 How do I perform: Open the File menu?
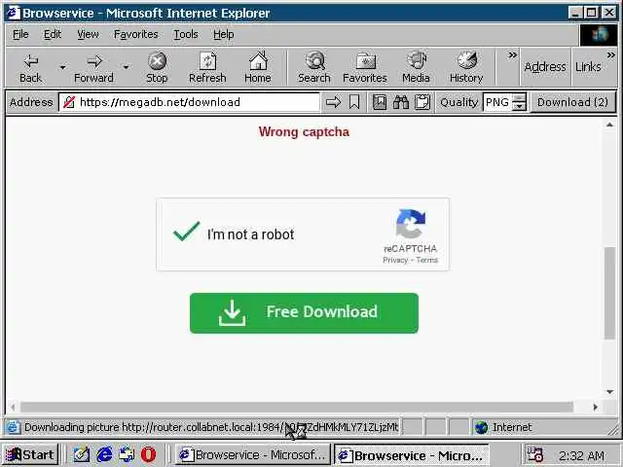coord(20,35)
